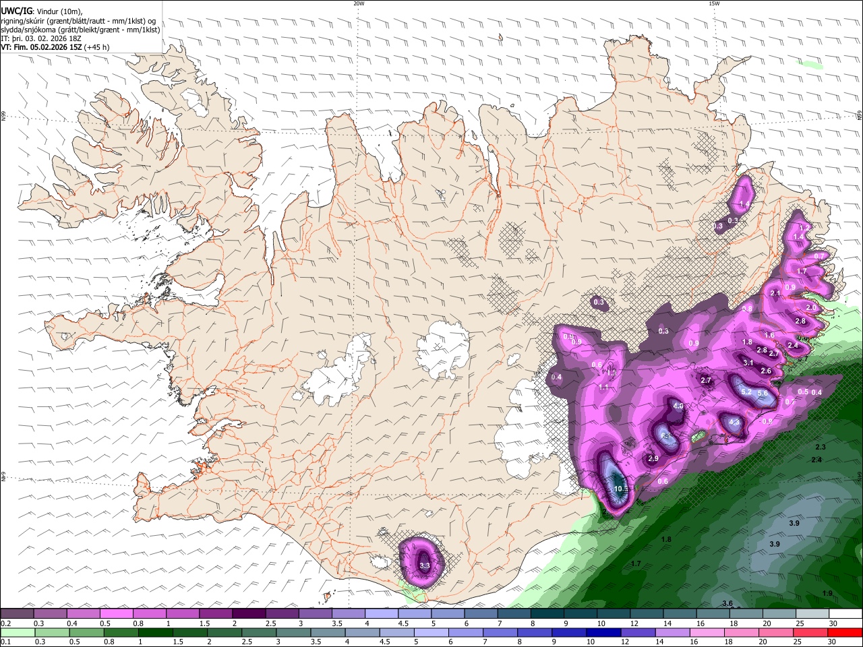Select the IT þri. 03. 02. 2026 18Z init-time line
863x647 pixels.
click(x=40, y=38)
